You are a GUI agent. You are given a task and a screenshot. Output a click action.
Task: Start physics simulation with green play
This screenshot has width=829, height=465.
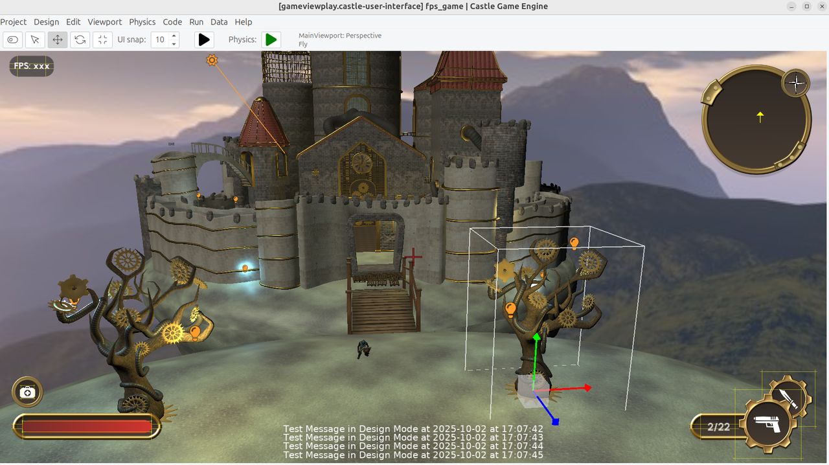click(x=271, y=40)
